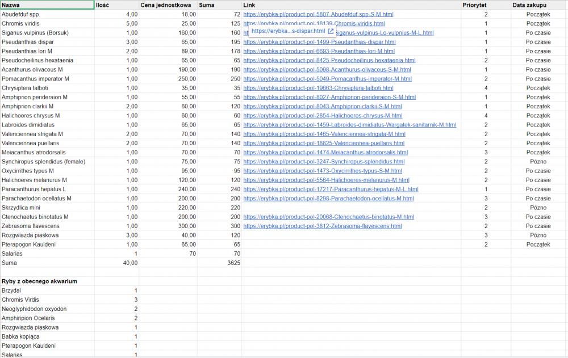The height and width of the screenshot is (358, 568).
Task: Open the Synchiropus-splendidus product link
Action: pyautogui.click(x=324, y=162)
